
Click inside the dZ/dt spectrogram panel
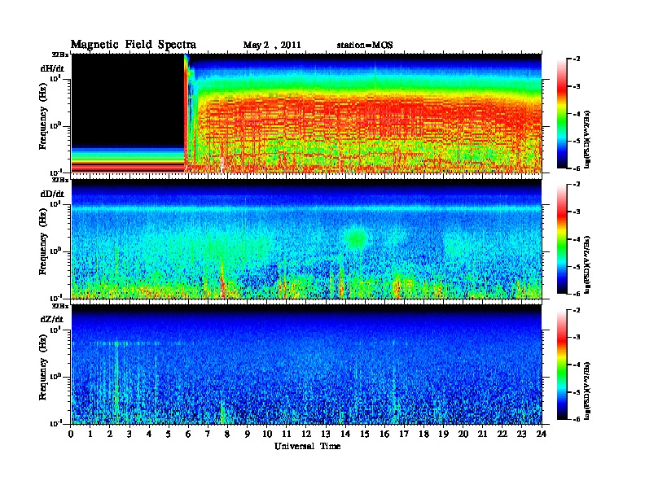click(306, 365)
